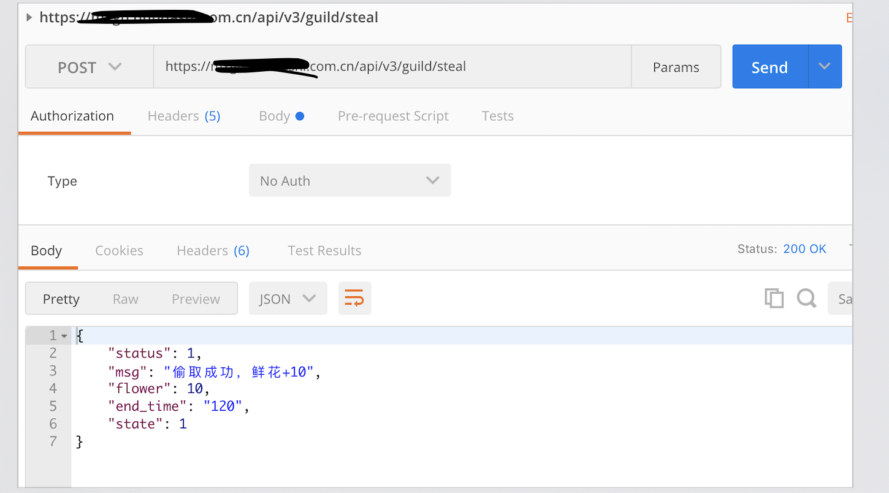Click line number 7 in the gutter
The height and width of the screenshot is (493, 889).
point(53,441)
